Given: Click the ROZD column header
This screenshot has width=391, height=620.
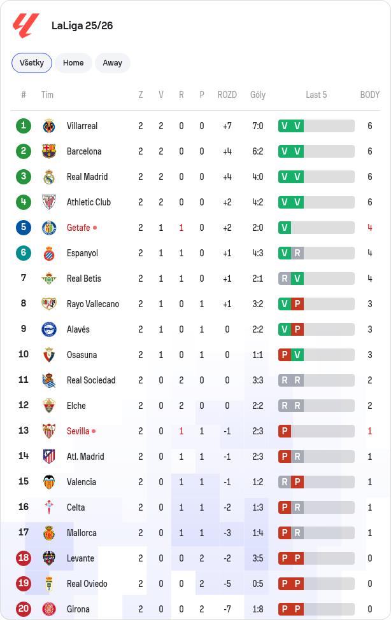Looking at the screenshot, I should click(x=227, y=95).
